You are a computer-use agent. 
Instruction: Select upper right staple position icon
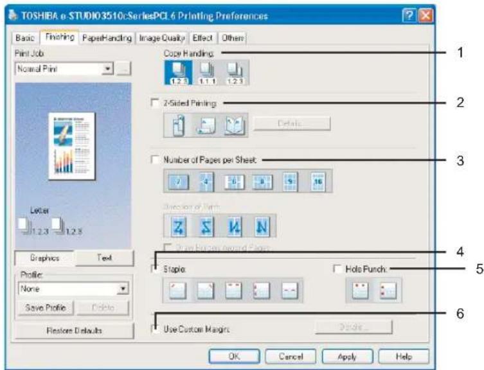tap(206, 290)
